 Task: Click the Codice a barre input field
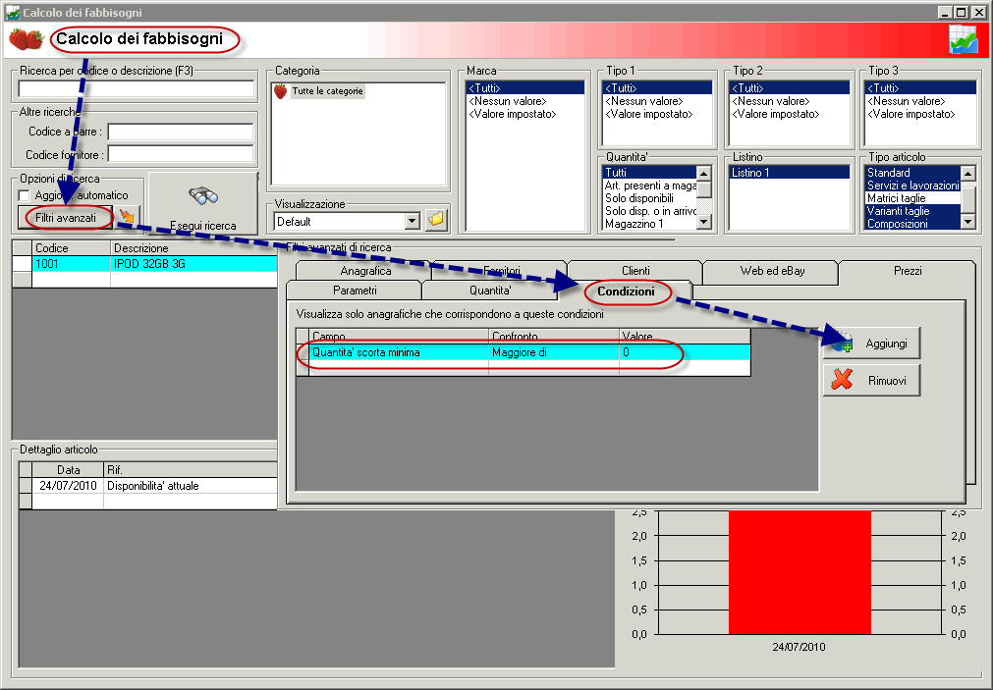point(181,132)
